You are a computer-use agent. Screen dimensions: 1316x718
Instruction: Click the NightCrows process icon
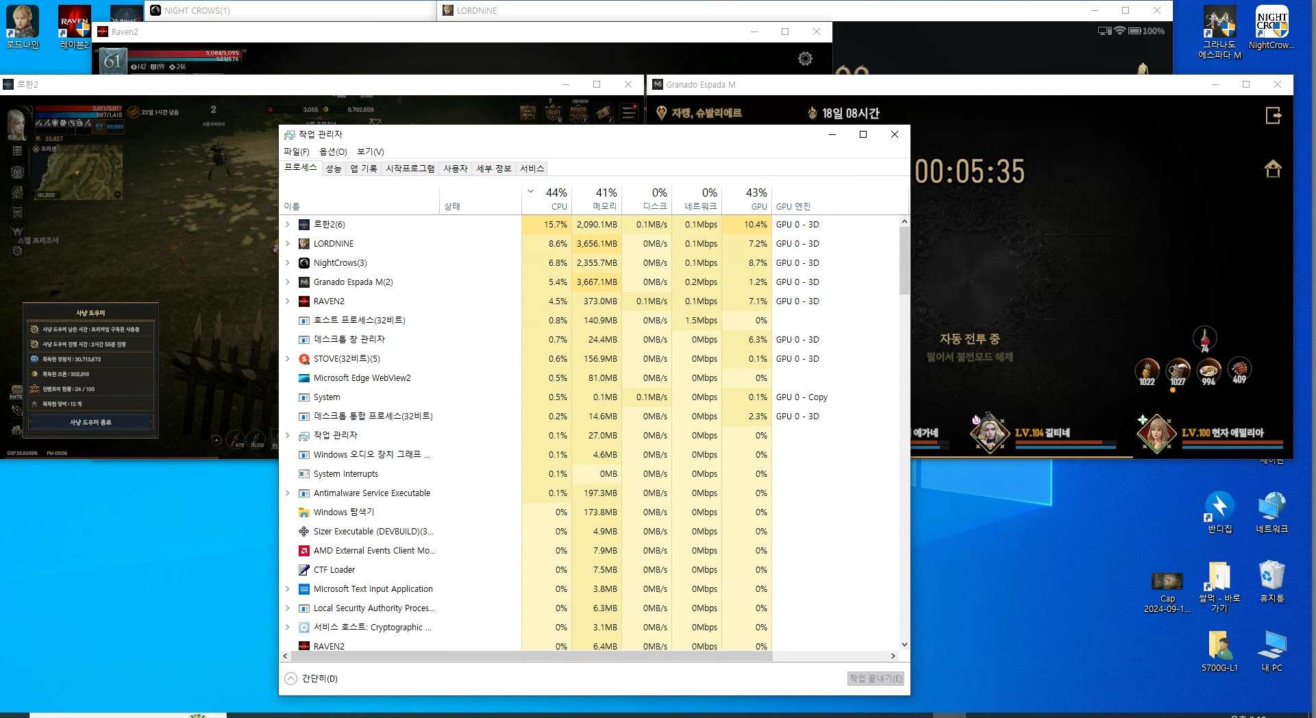coord(304,263)
